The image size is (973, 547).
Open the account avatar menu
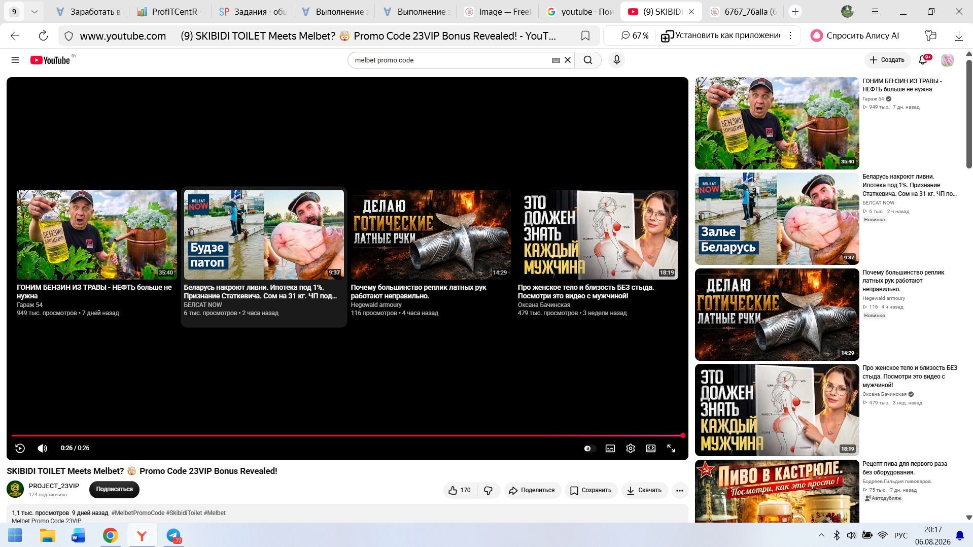pyautogui.click(x=947, y=60)
